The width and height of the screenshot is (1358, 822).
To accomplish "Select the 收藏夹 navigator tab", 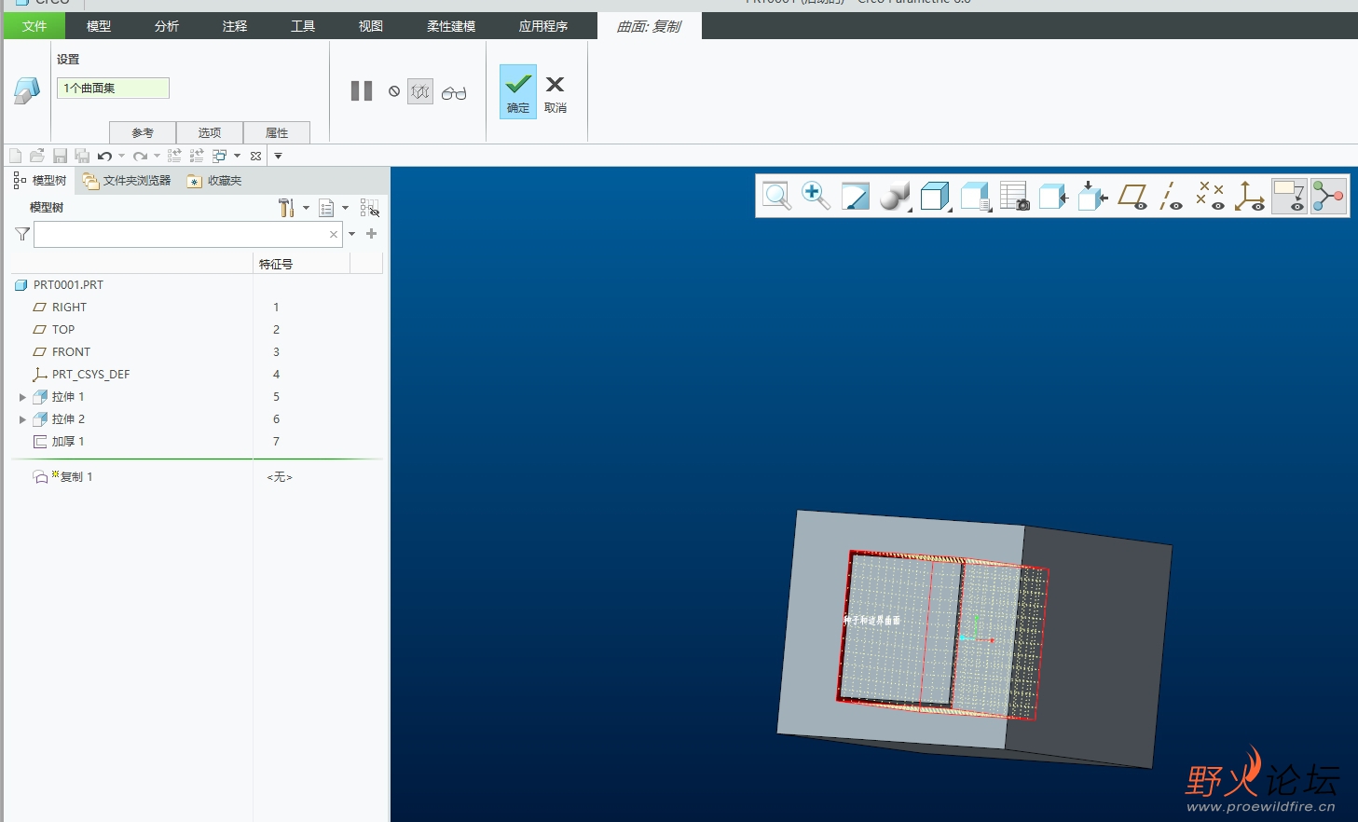I will pos(214,181).
